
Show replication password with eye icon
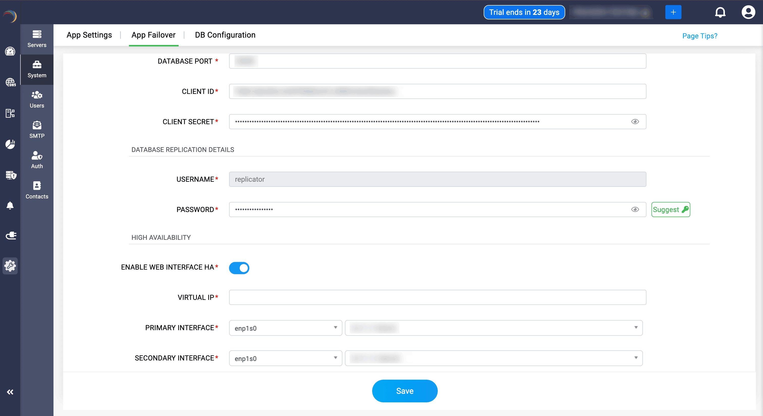point(635,210)
